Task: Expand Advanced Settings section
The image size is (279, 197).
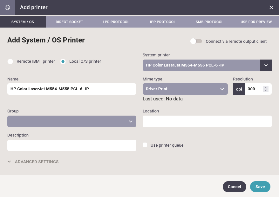Action: pos(33,162)
